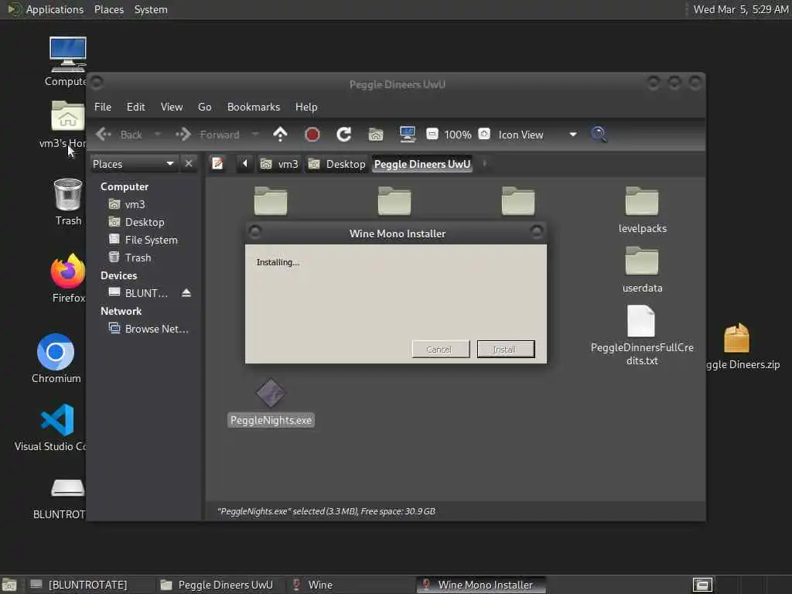Select the Peggle Dineers.zip desktop file
This screenshot has width=792, height=594.
[x=741, y=346]
